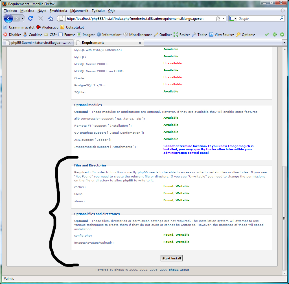The width and height of the screenshot is (289, 284).
Task: Go to the Firefox home page
Action: 51,19
